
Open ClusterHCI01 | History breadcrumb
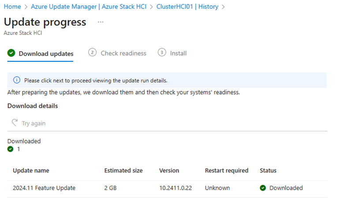(187, 7)
